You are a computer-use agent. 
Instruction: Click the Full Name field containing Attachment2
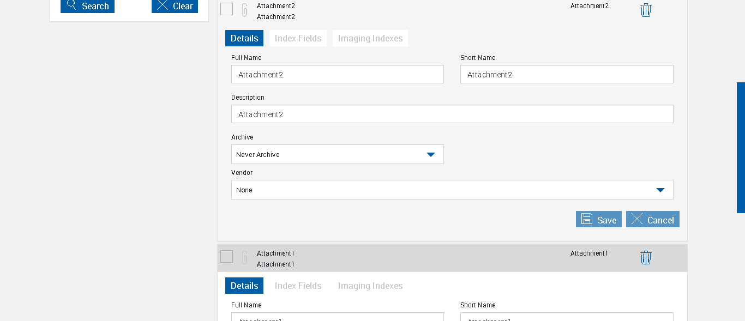click(337, 75)
